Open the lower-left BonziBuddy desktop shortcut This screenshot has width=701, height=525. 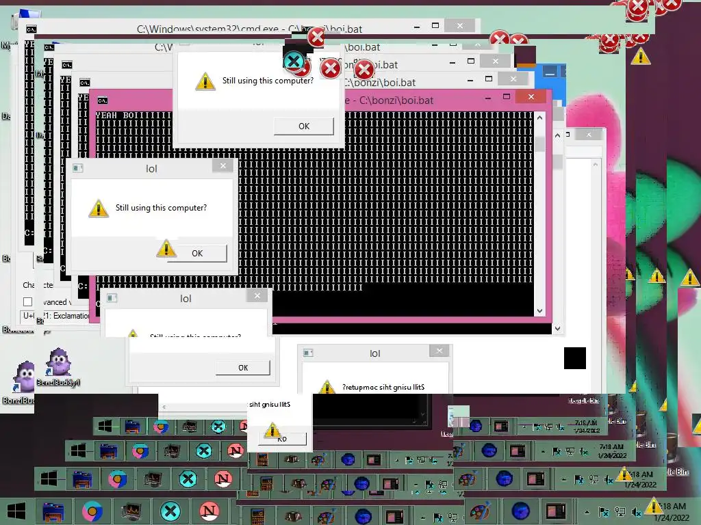[19, 383]
